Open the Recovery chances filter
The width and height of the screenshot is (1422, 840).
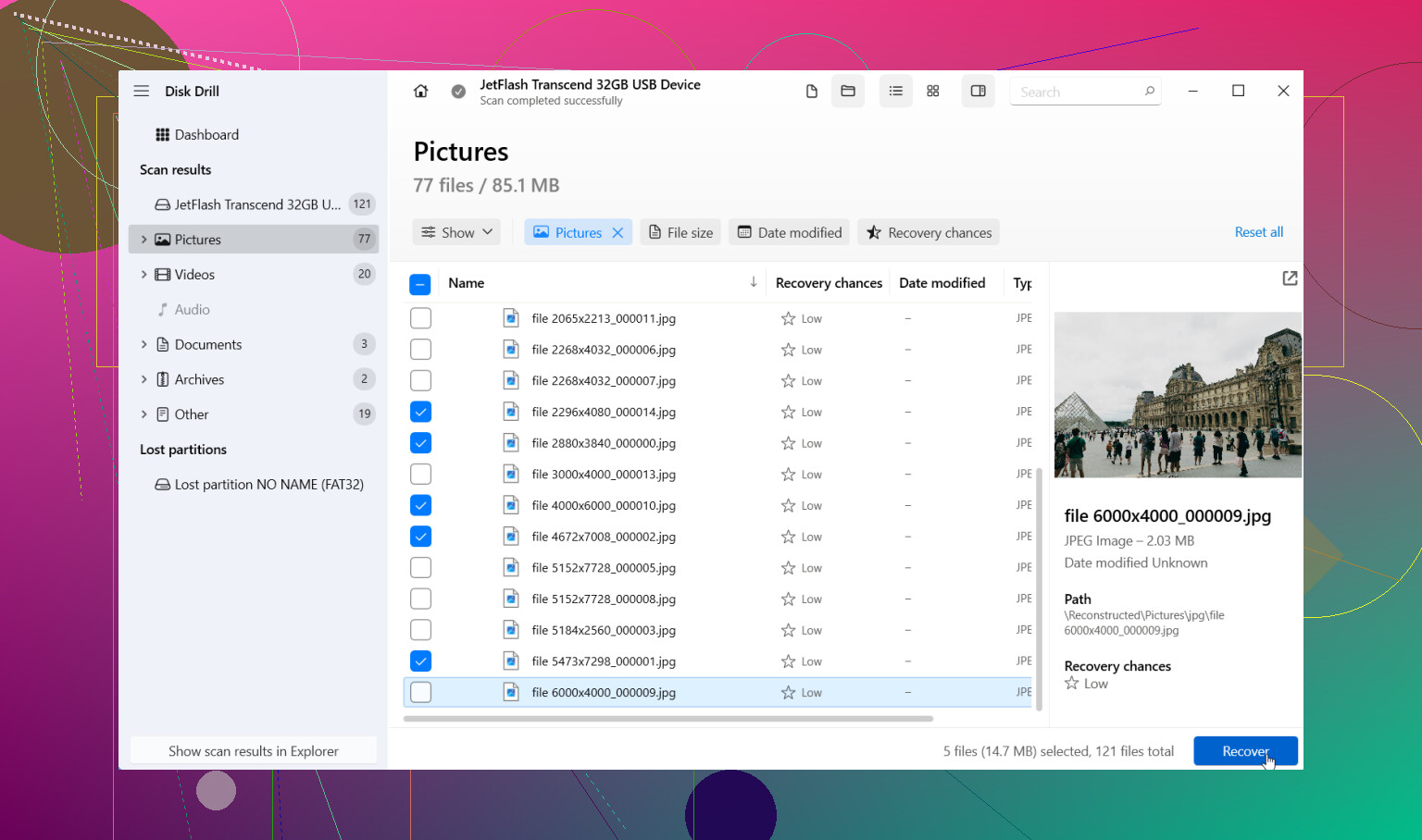pos(929,232)
